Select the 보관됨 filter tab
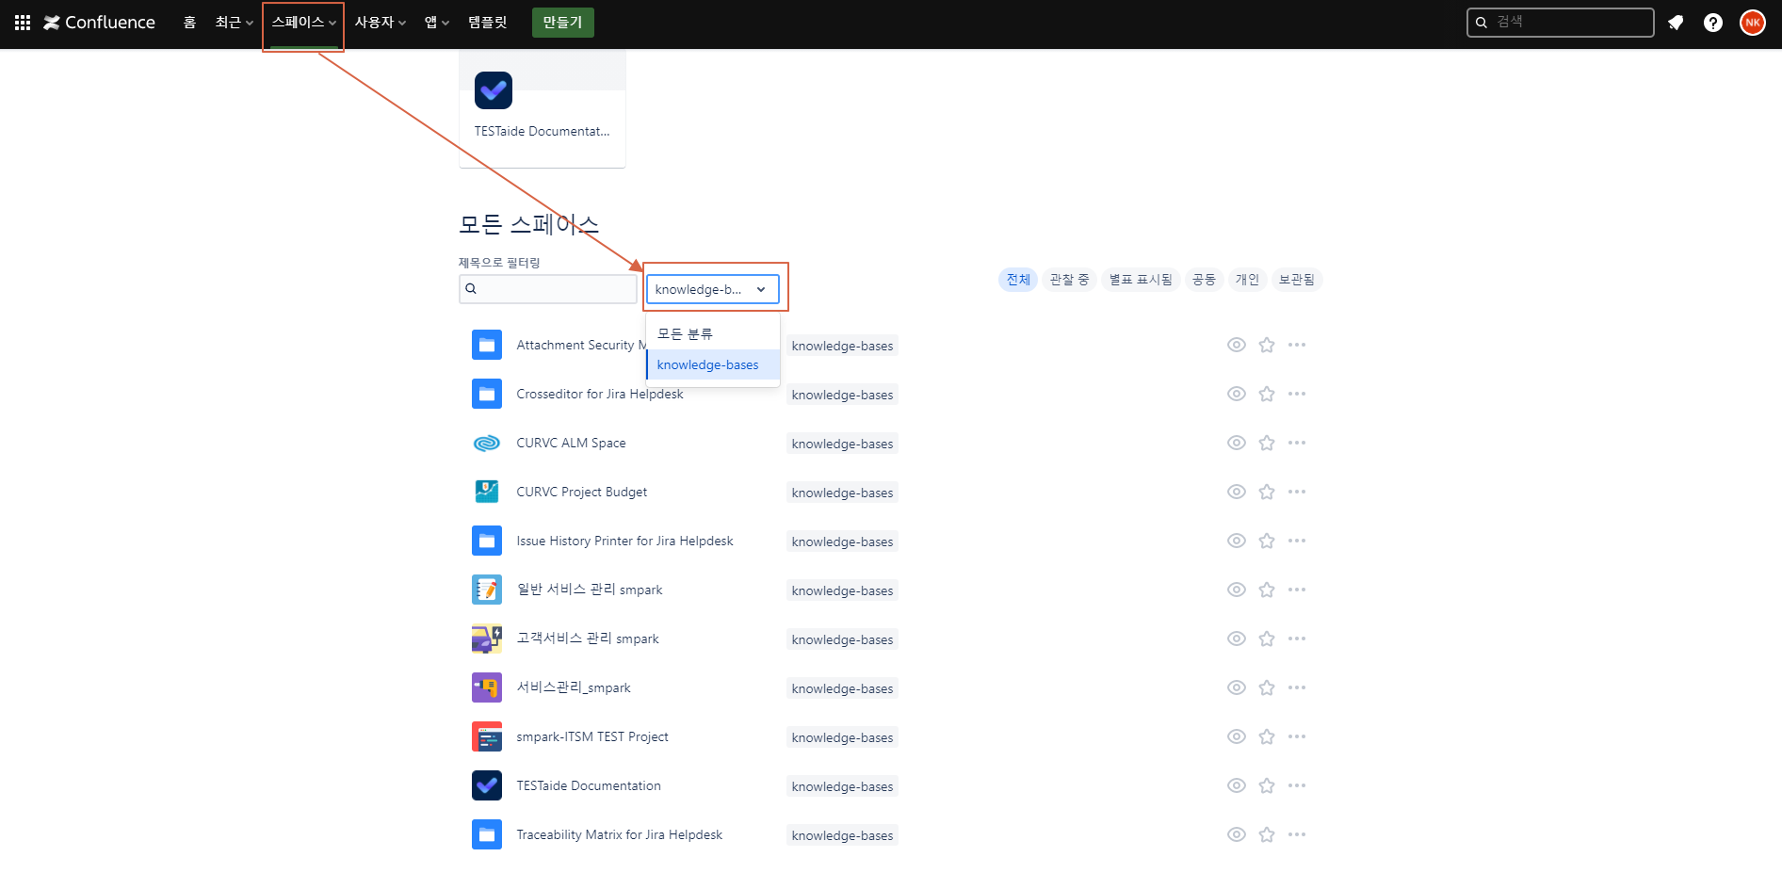 pos(1297,280)
